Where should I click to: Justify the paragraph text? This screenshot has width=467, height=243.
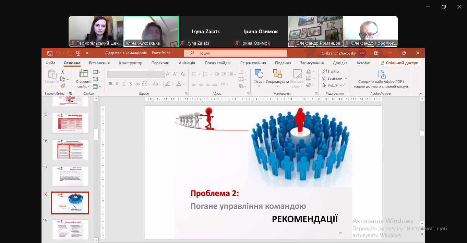click(215, 84)
